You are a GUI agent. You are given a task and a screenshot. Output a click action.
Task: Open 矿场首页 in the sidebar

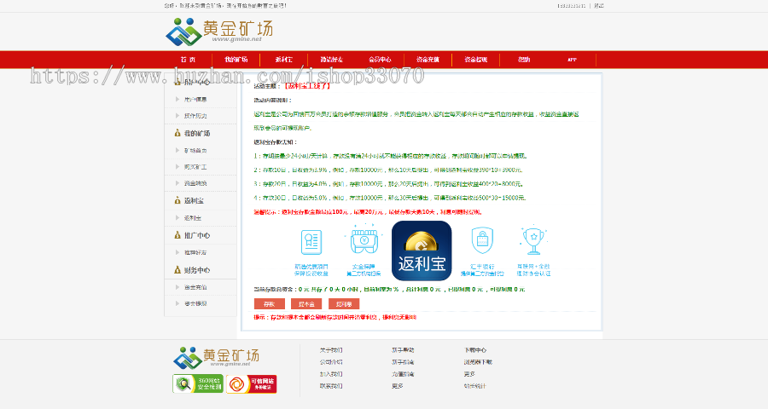(195, 151)
